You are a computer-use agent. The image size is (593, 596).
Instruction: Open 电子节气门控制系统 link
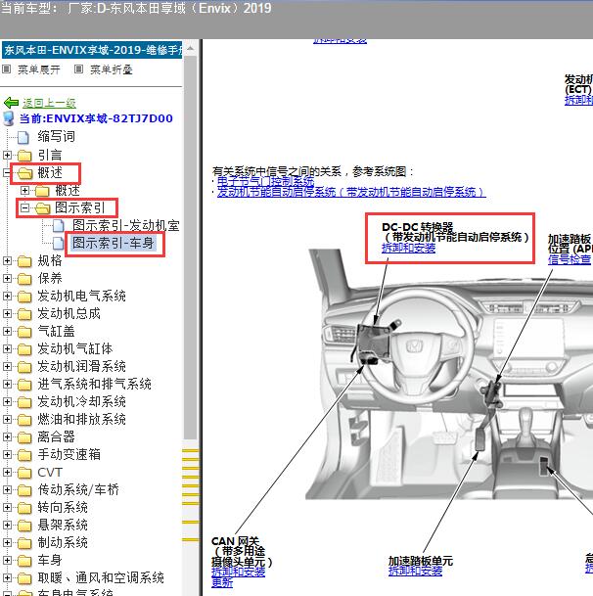point(265,181)
